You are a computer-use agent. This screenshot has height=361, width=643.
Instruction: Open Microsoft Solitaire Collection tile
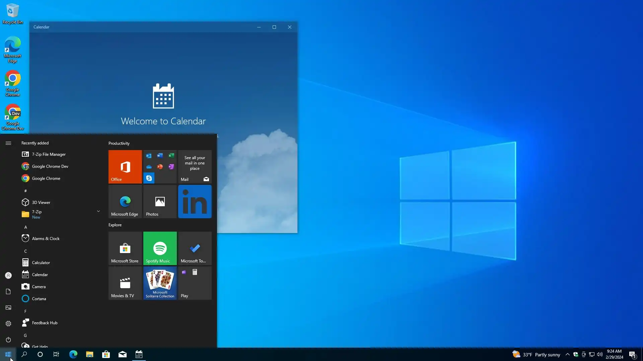click(x=160, y=283)
